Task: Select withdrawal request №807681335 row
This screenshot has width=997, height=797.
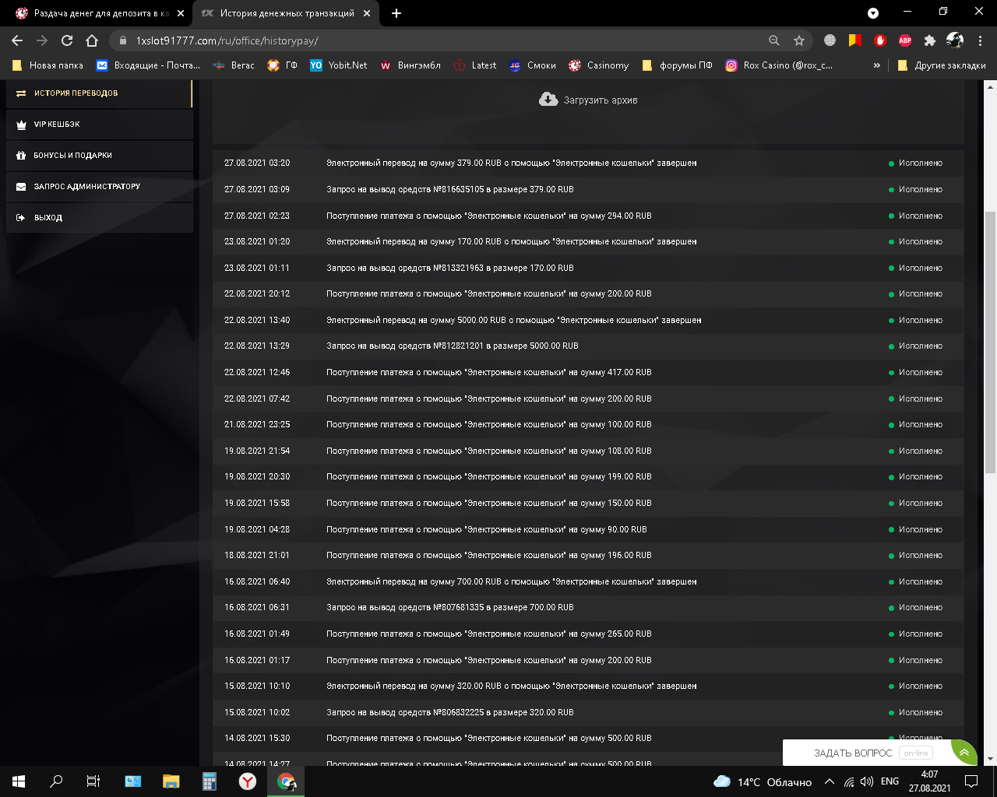Action: click(588, 608)
